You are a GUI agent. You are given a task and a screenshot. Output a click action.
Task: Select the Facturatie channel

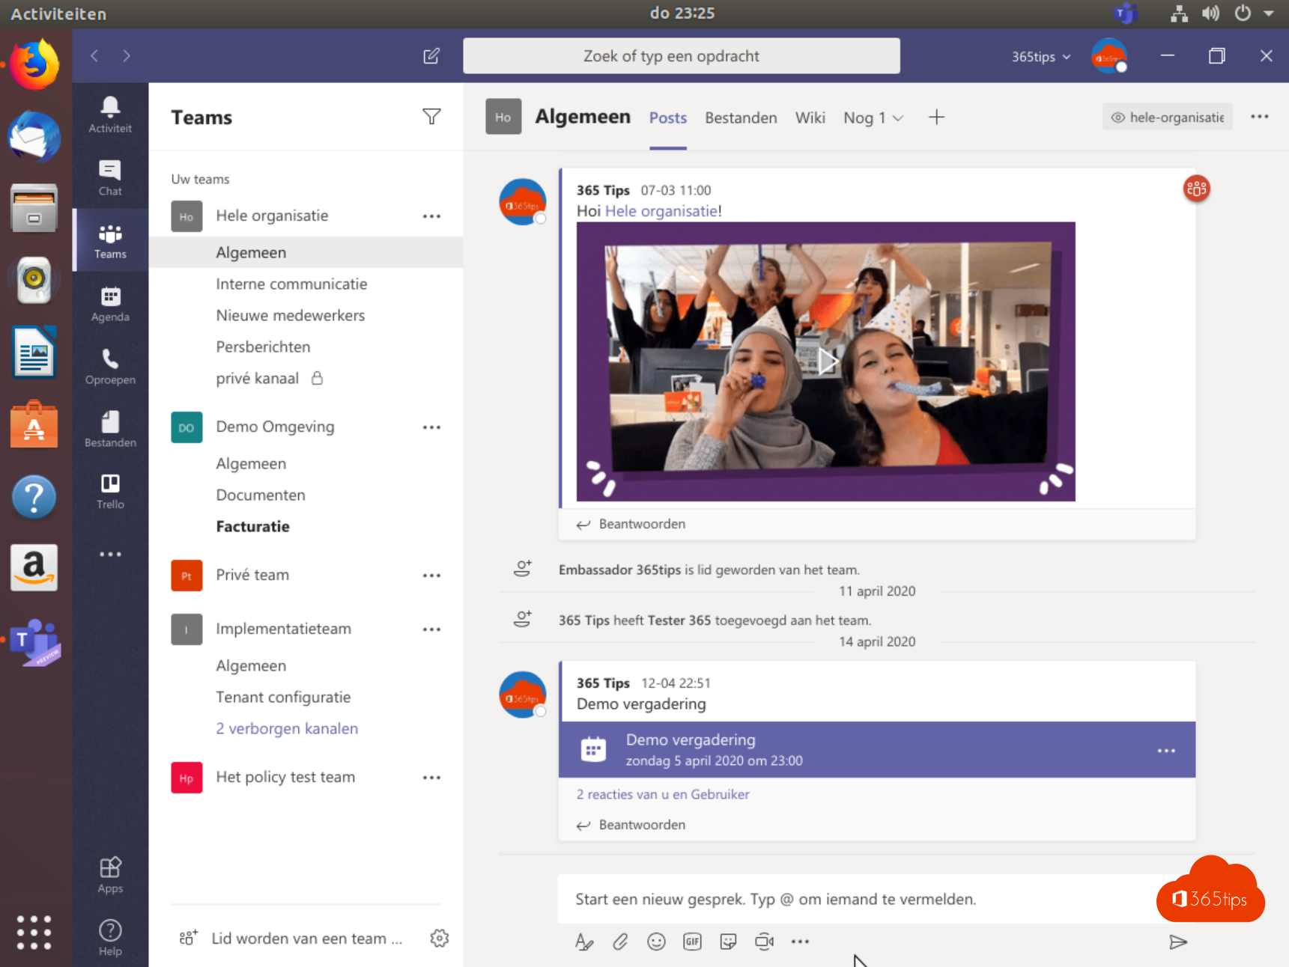(x=252, y=526)
